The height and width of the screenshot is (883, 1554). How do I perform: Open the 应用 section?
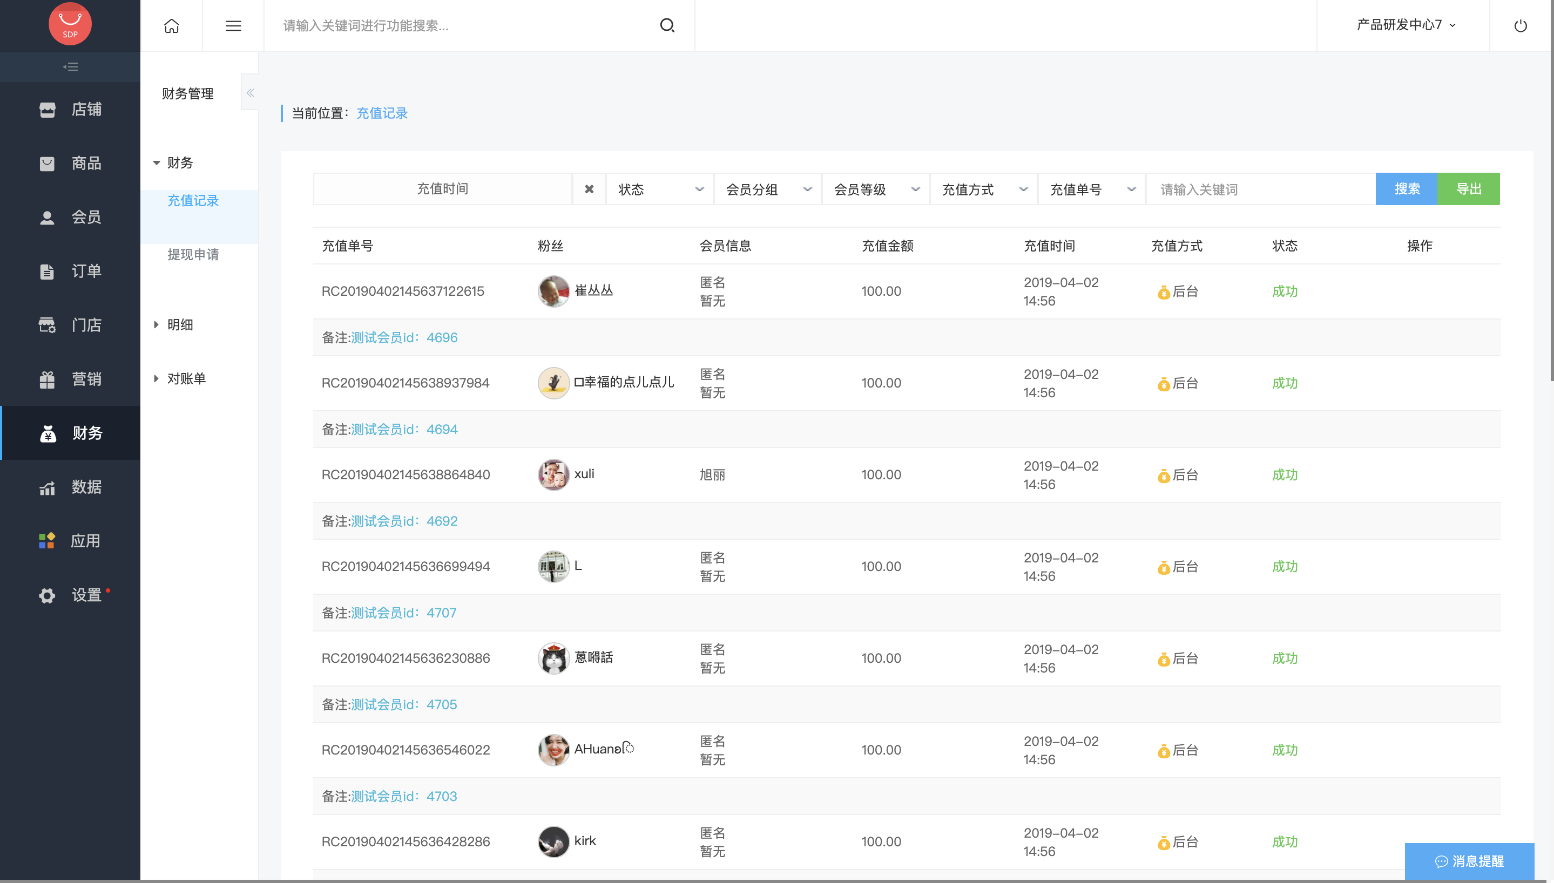pos(70,541)
